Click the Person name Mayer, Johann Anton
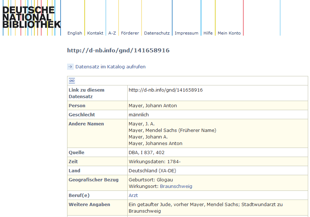 (153, 106)
